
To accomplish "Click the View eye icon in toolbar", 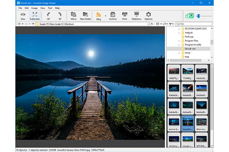I will [x=23, y=16].
